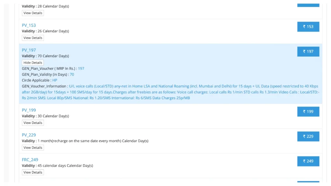The height and width of the screenshot is (186, 331).
Task: Open the PV_229 plan link
Action: click(x=29, y=135)
